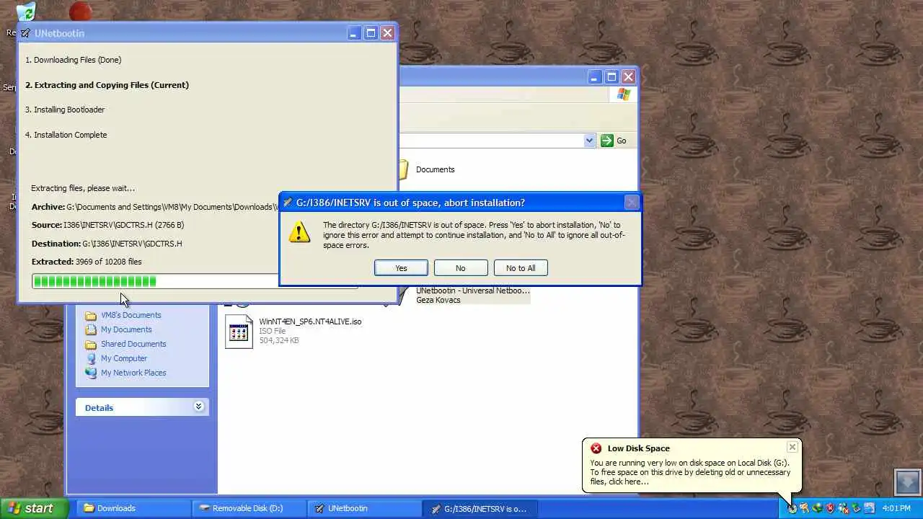
Task: Click the yellow warning icon in dialog
Action: pyautogui.click(x=299, y=232)
